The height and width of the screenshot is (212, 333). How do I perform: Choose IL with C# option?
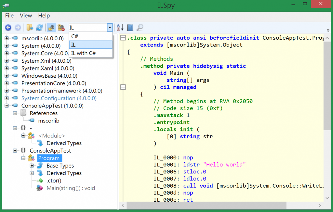(91, 53)
